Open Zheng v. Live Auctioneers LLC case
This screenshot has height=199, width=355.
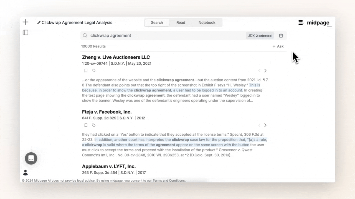tap(116, 57)
